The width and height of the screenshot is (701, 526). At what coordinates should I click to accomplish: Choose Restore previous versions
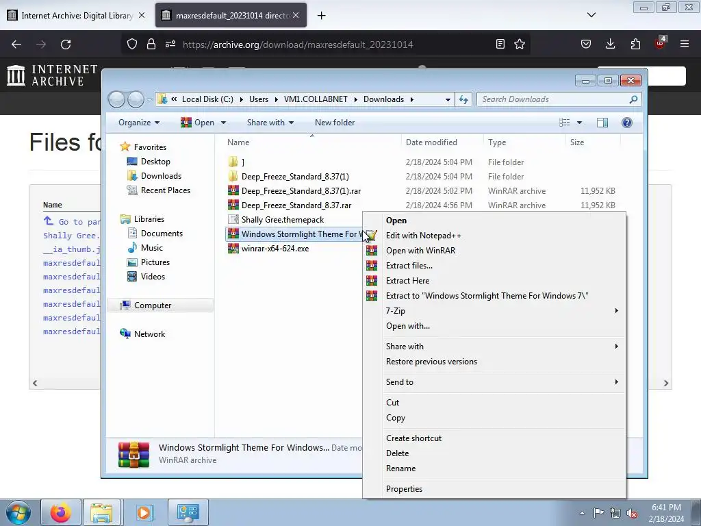point(431,362)
